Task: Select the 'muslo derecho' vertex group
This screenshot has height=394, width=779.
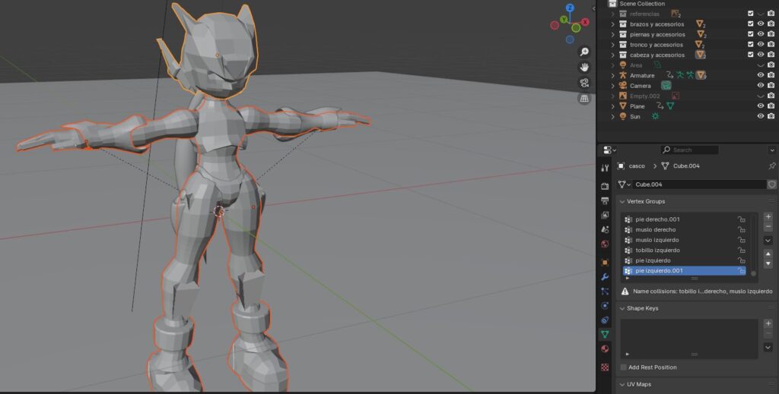Action: pyautogui.click(x=655, y=229)
